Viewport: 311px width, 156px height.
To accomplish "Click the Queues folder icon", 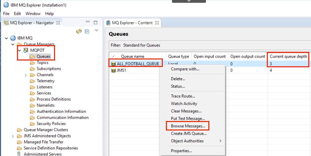I will [x=32, y=57].
